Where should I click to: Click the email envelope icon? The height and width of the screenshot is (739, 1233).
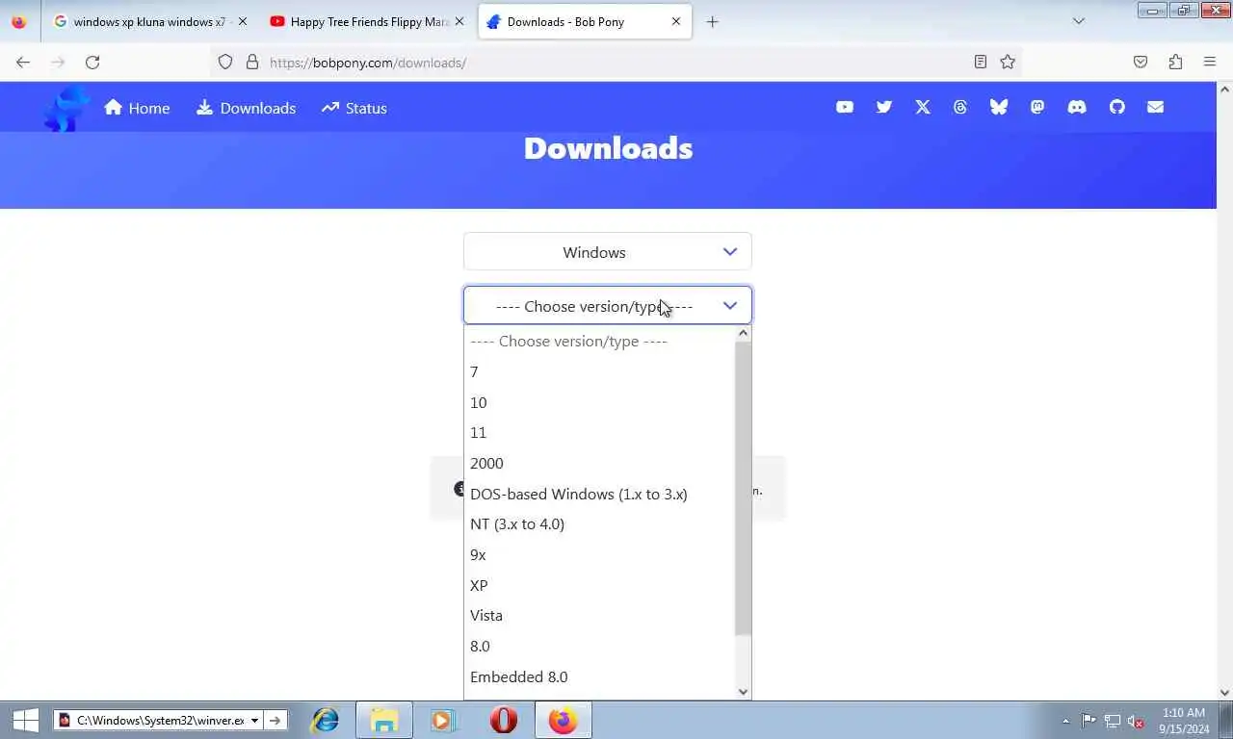pos(1156,108)
